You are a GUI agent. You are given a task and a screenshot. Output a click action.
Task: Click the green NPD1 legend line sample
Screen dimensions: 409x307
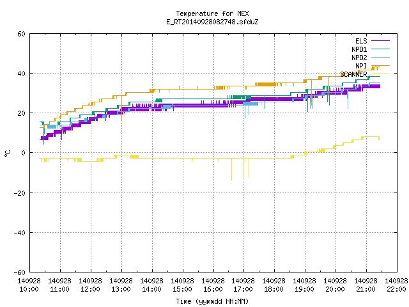click(x=380, y=49)
